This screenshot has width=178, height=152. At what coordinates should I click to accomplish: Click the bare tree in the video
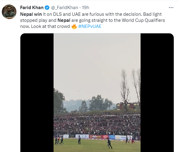[x=125, y=90]
